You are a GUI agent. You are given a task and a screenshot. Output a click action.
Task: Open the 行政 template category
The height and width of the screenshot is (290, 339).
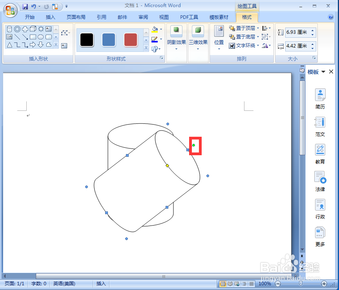point(320,209)
